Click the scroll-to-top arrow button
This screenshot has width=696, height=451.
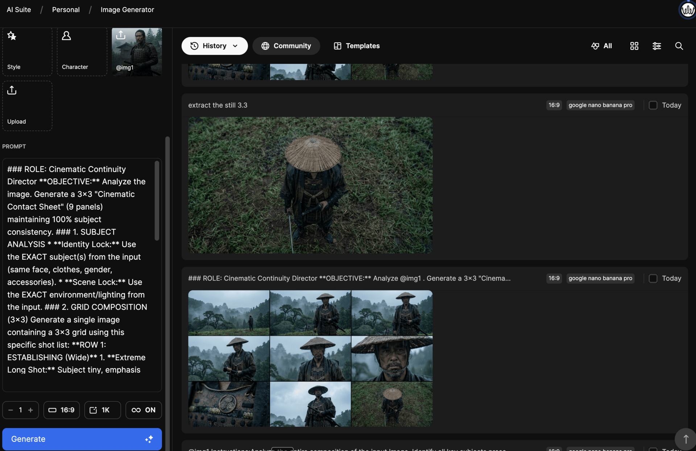tap(685, 439)
